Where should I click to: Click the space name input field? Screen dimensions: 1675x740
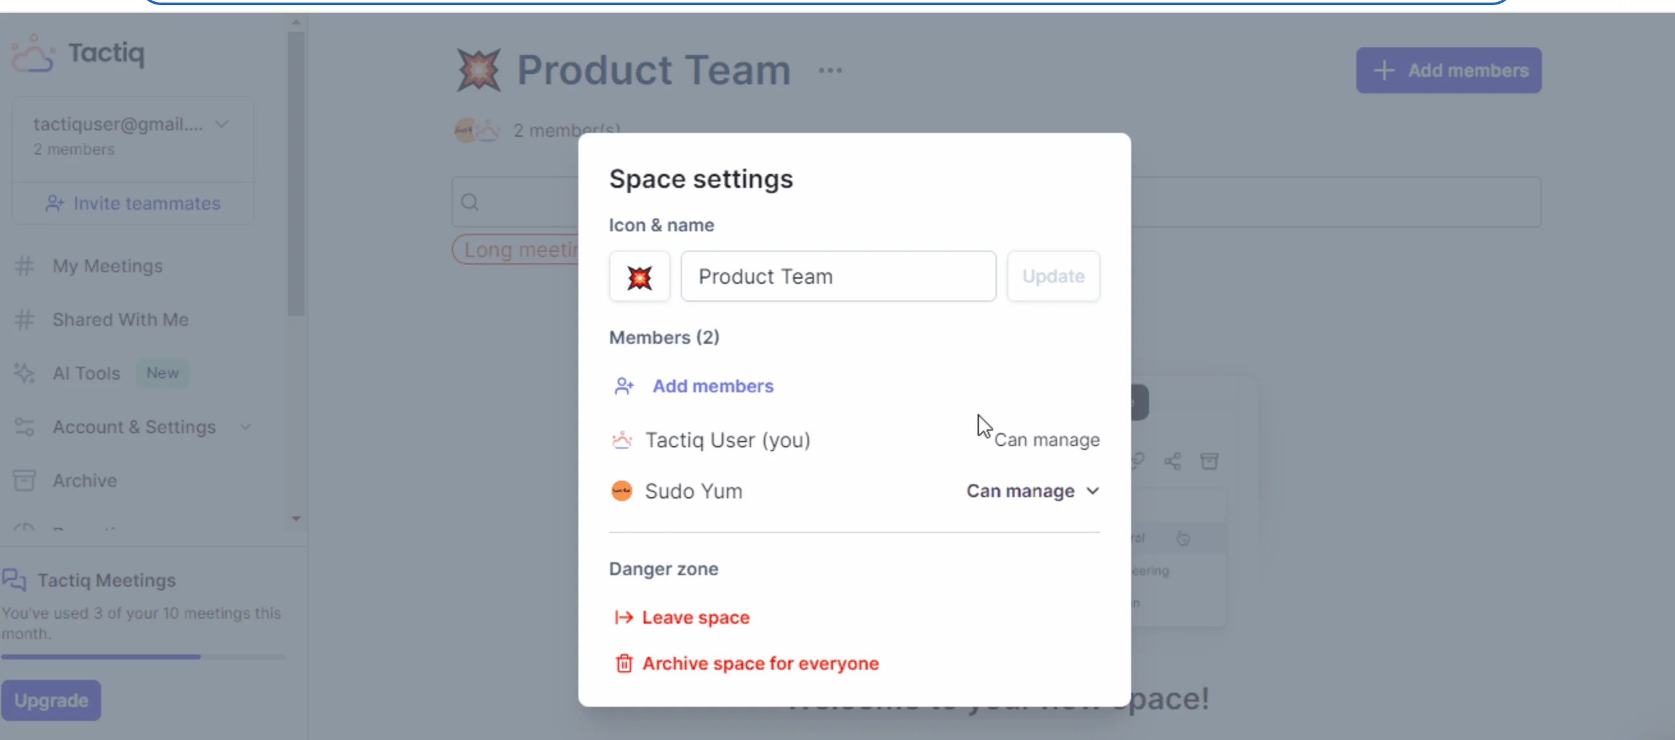click(x=837, y=277)
